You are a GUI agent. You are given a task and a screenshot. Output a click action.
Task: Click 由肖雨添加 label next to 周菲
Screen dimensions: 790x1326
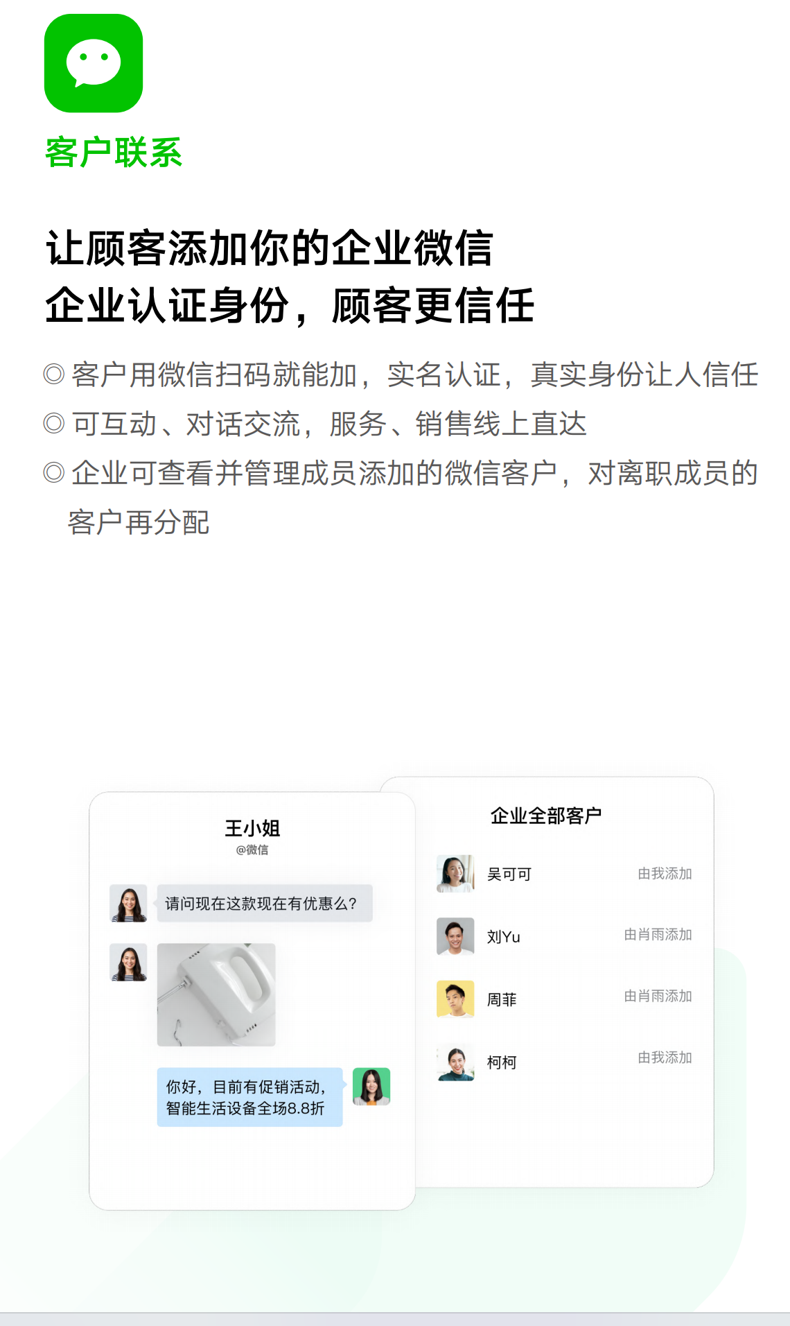coord(658,997)
